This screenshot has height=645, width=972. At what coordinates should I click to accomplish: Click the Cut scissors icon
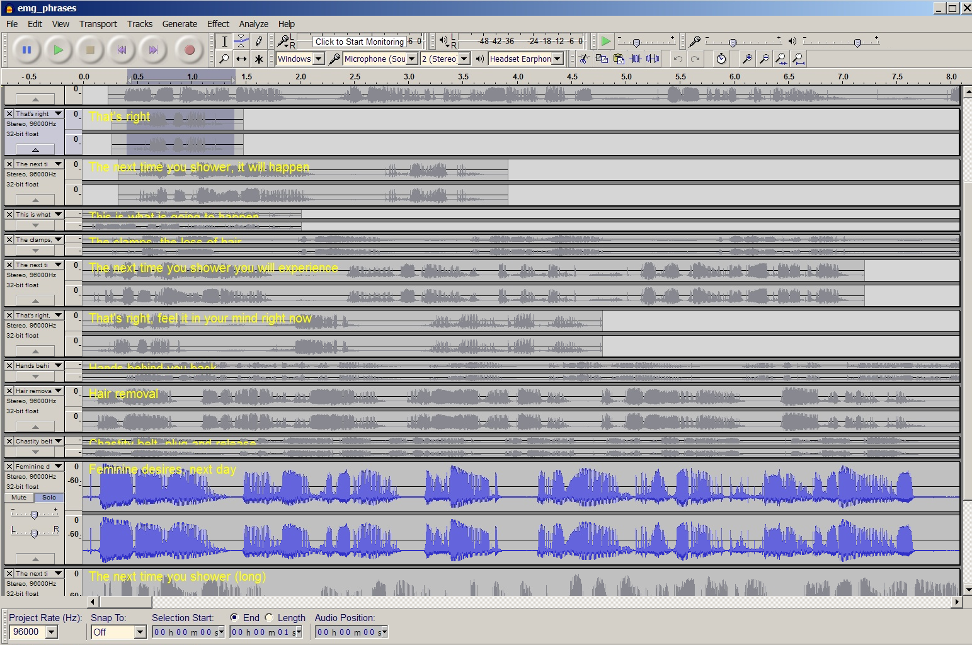pyautogui.click(x=583, y=59)
